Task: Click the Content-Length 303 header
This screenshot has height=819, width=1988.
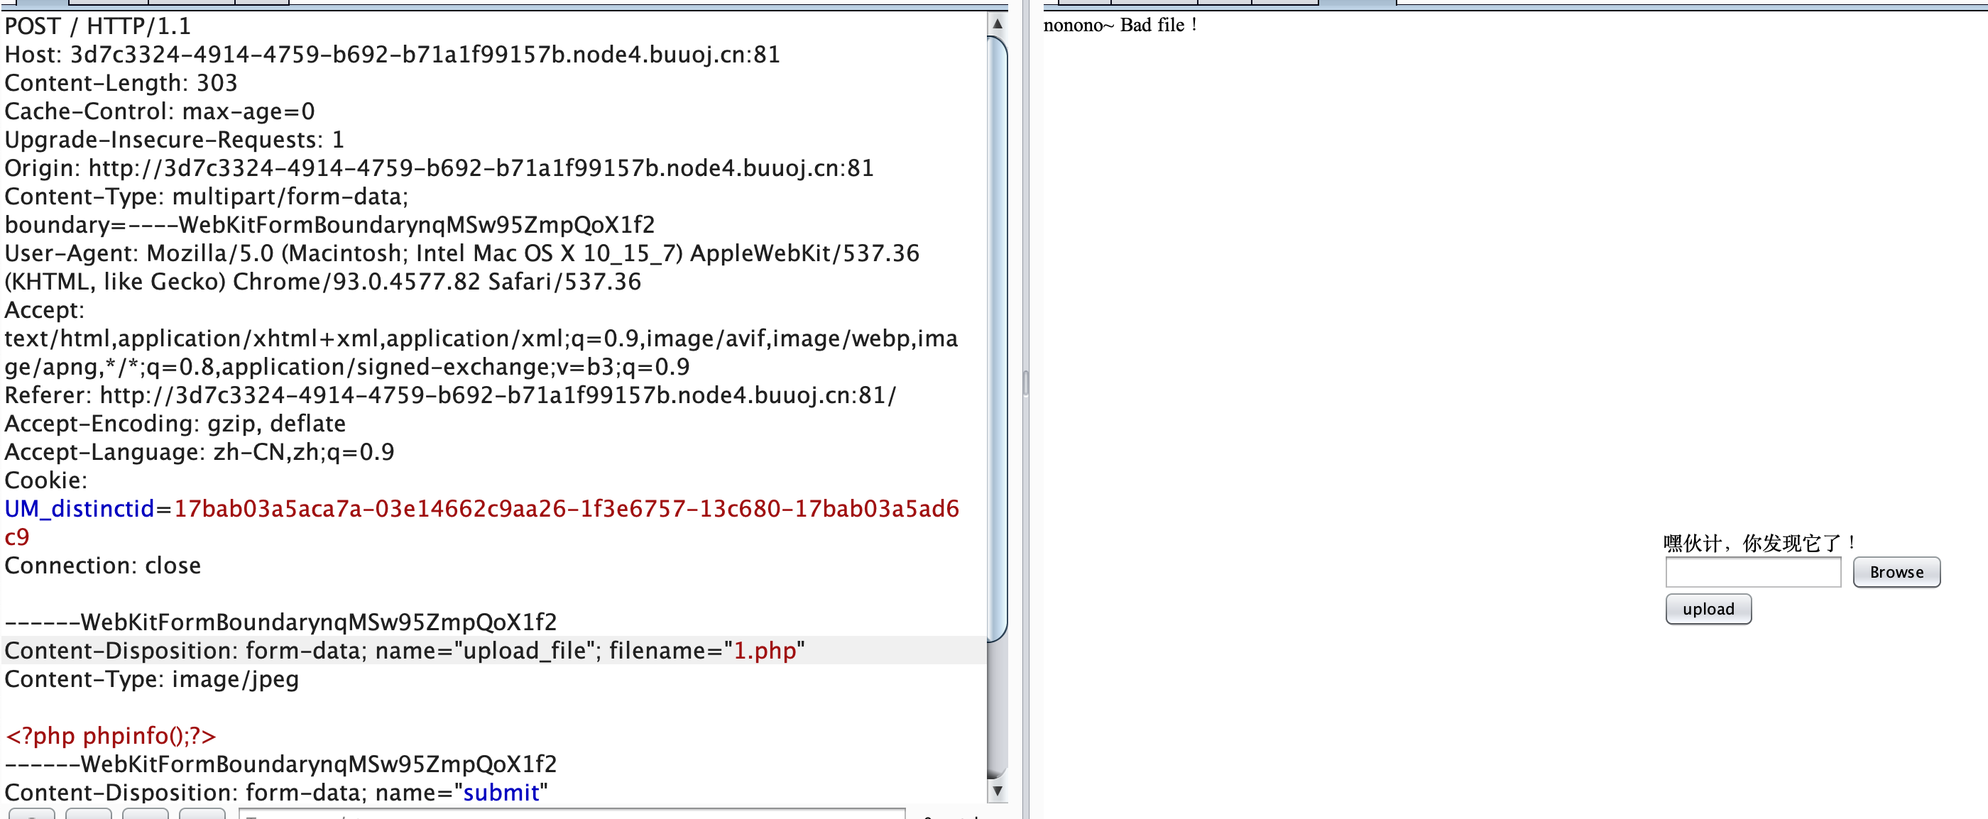Action: [x=121, y=83]
